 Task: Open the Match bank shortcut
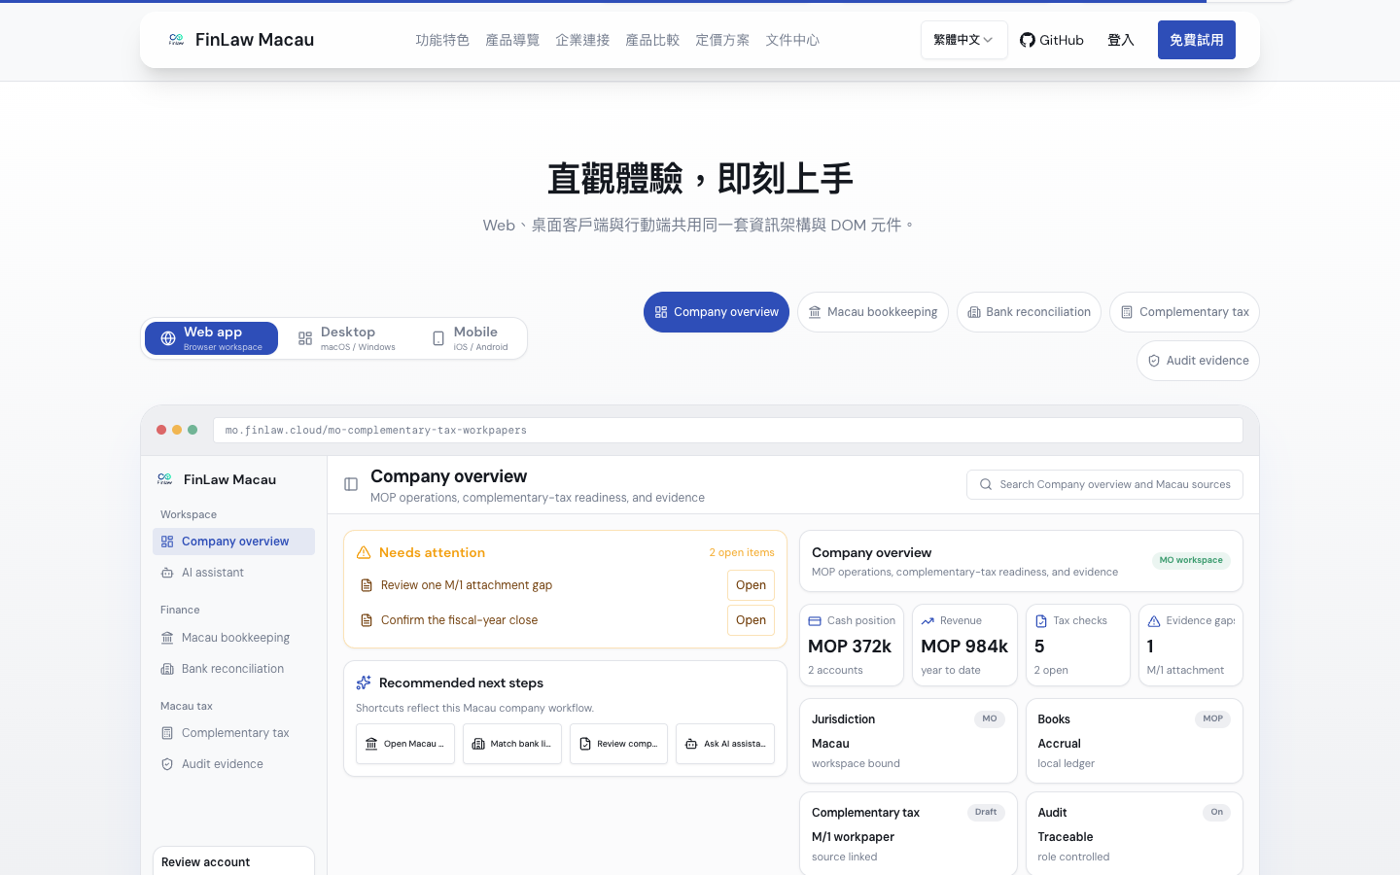[512, 744]
